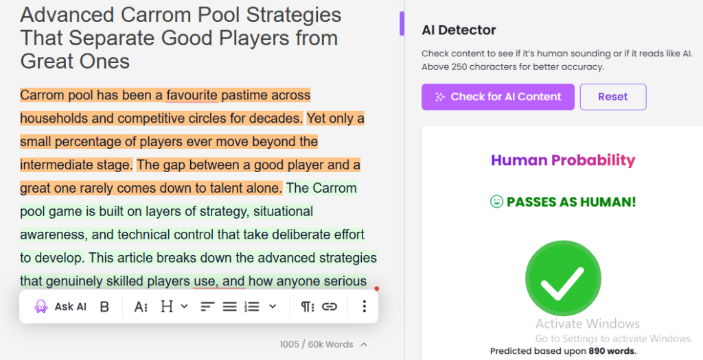Click the 1005 / 60k Words counter
The image size is (703, 360).
316,344
